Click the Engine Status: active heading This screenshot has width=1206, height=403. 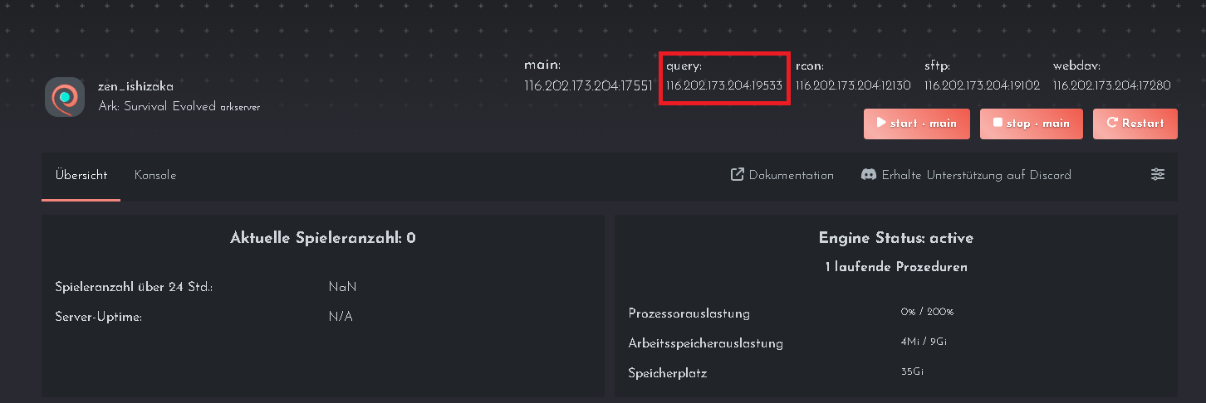coord(895,239)
